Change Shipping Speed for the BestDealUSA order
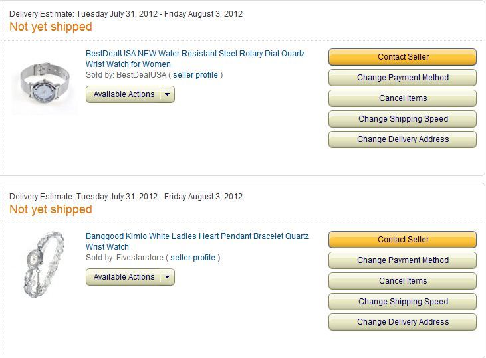 [403, 119]
